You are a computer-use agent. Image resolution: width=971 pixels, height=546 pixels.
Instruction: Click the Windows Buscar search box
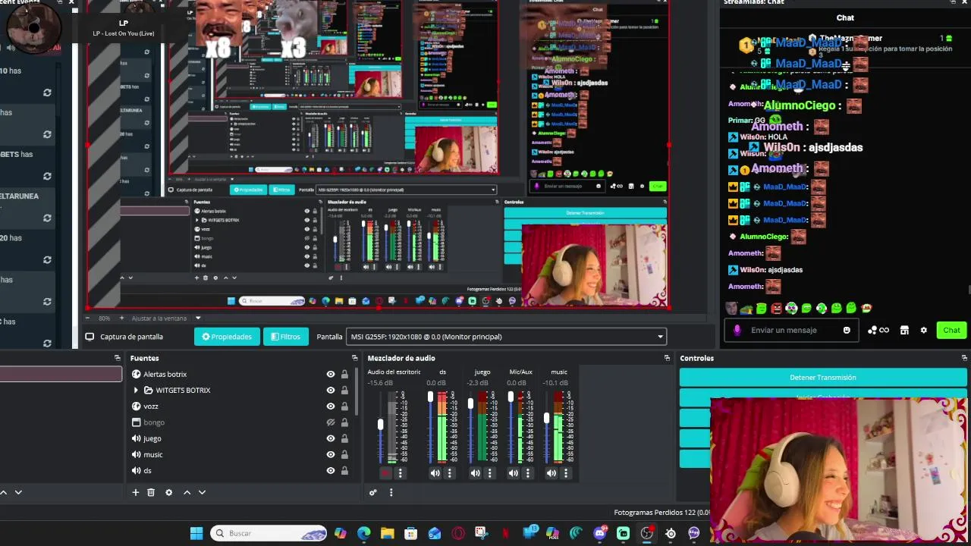(x=269, y=533)
